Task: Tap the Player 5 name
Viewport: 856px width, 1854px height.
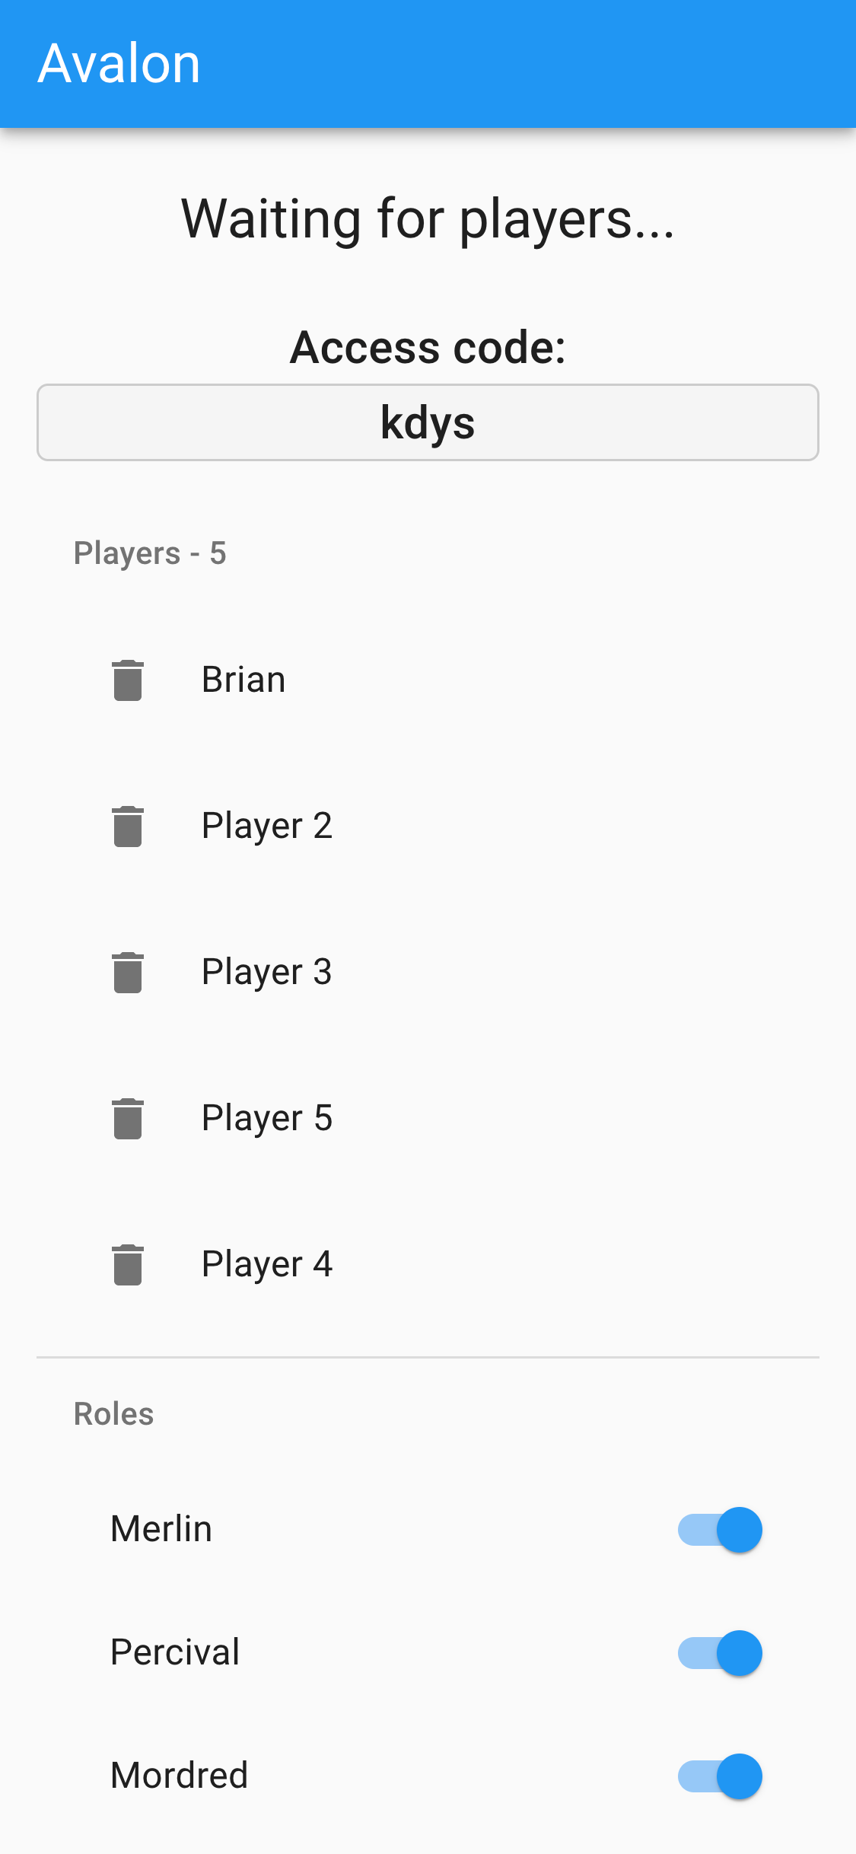Action: (x=267, y=1118)
